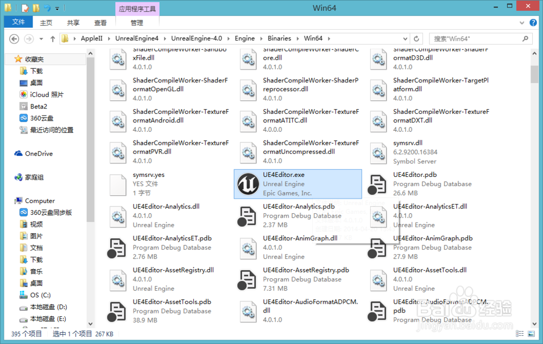
Task: Click ShaderCompileWorker-TextureFormatPVR.dll icon
Action: (x=118, y=152)
